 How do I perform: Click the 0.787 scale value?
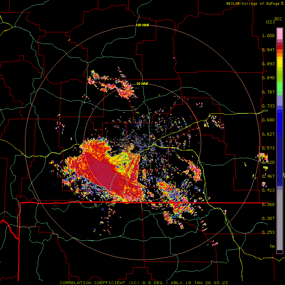pyautogui.click(x=268, y=92)
